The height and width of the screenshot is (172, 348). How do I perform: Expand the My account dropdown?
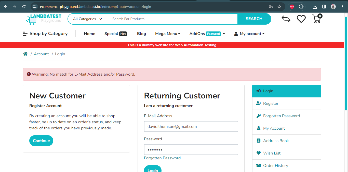tap(249, 34)
